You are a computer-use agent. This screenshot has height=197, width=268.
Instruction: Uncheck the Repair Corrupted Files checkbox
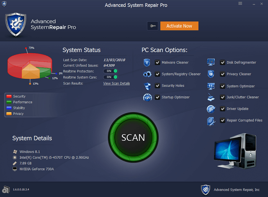tap(222, 120)
